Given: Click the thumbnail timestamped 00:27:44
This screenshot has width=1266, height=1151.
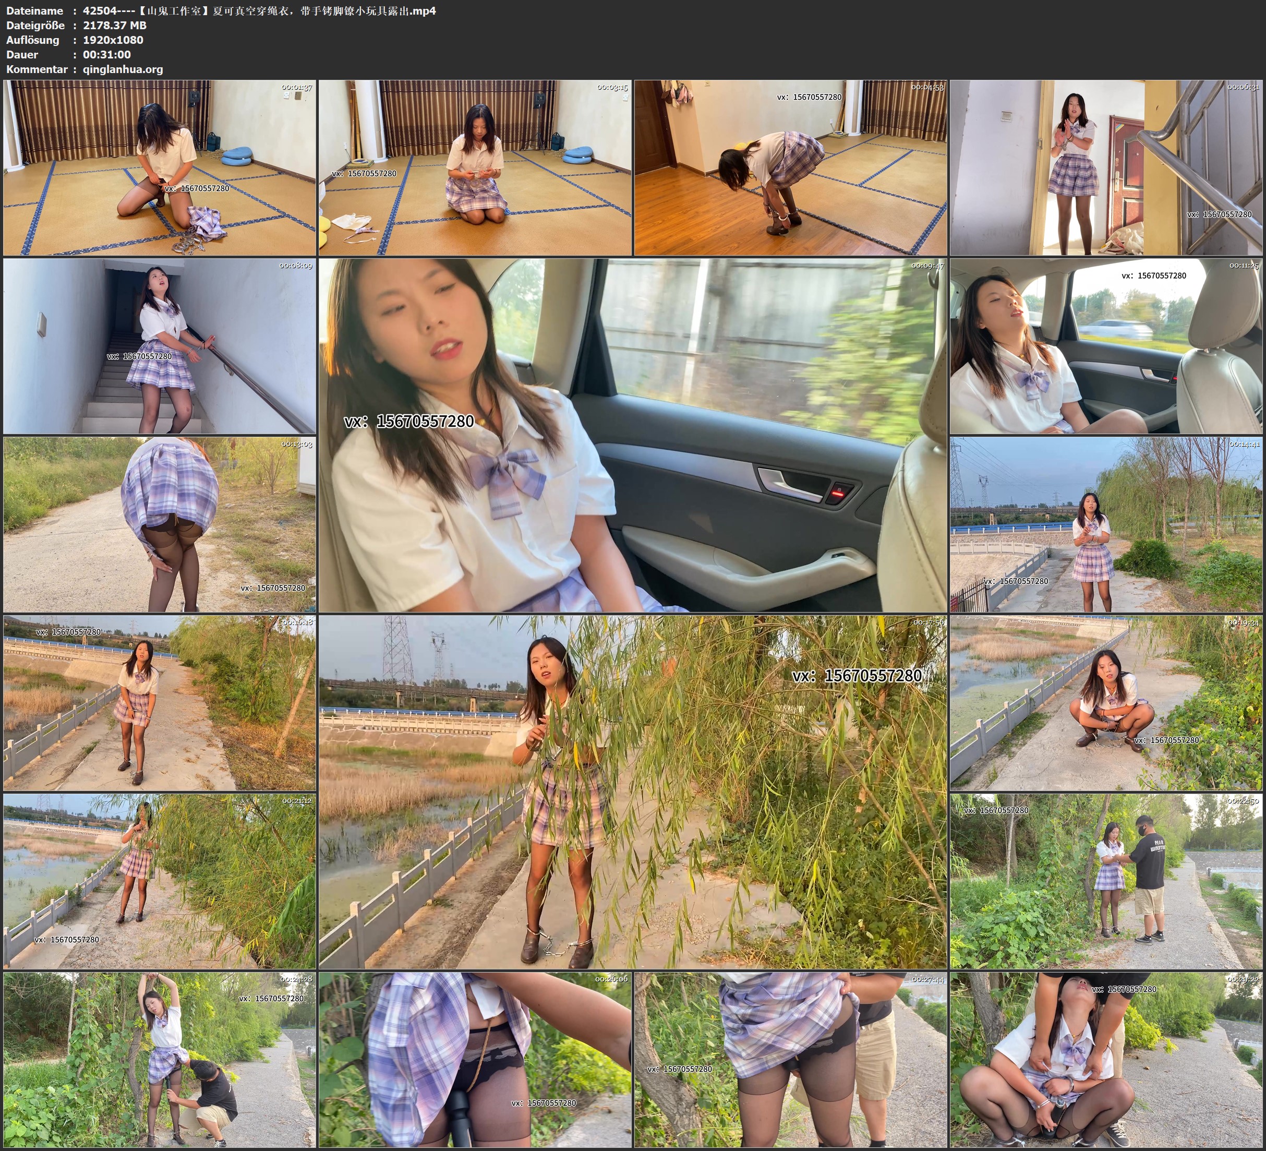Looking at the screenshot, I should click(x=790, y=1060).
